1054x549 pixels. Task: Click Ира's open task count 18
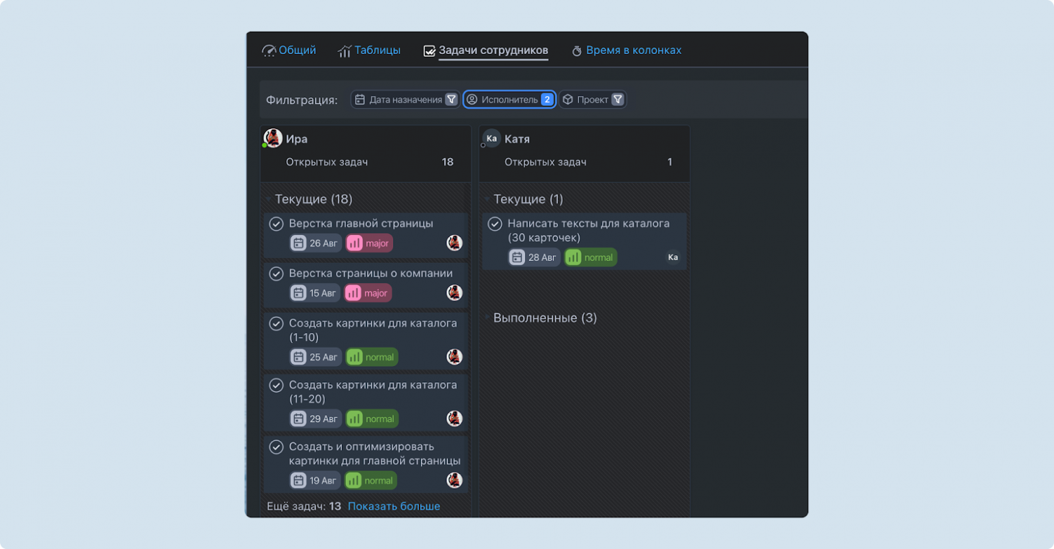[x=447, y=162]
